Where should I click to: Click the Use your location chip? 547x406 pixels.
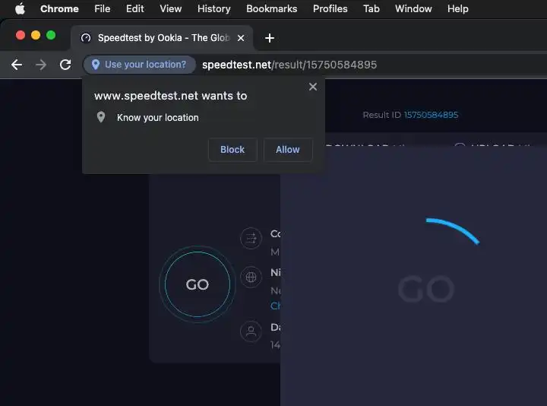coord(139,65)
